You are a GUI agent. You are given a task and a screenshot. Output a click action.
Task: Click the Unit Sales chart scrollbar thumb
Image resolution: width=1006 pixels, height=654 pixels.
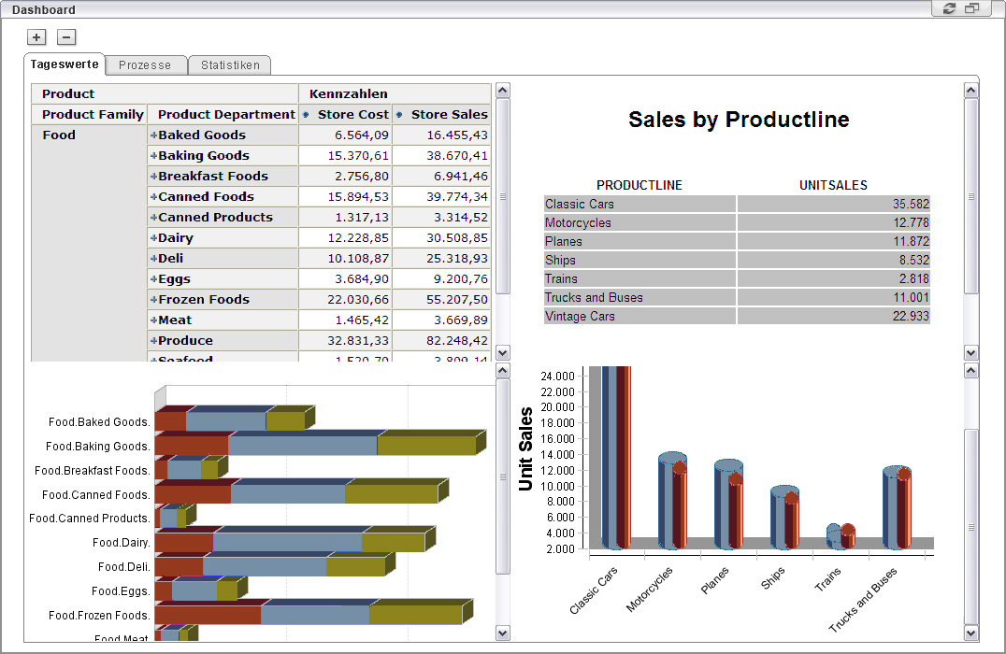point(970,527)
